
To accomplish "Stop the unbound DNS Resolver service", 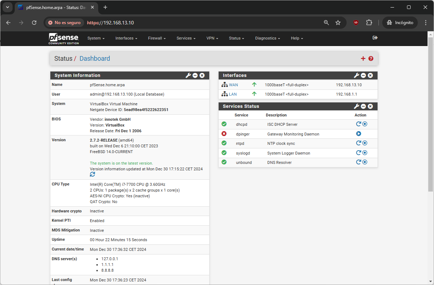I will pos(365,162).
